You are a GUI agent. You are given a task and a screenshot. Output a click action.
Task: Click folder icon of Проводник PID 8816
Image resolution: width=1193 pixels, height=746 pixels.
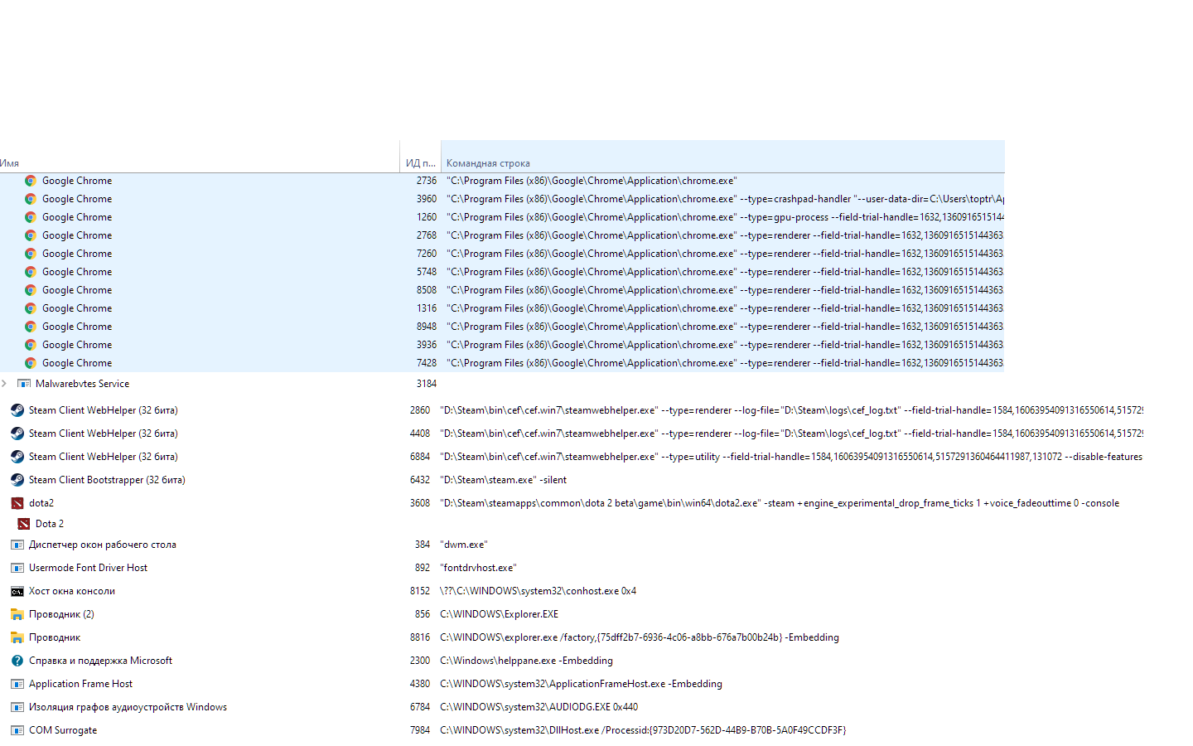[17, 637]
